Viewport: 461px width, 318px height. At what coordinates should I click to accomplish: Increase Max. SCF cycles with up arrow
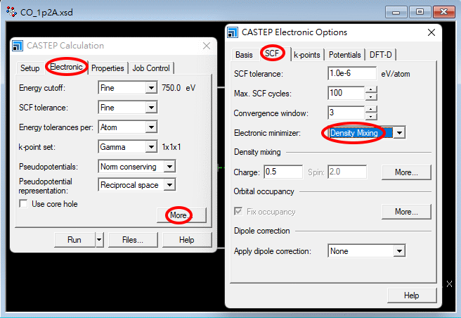point(371,89)
